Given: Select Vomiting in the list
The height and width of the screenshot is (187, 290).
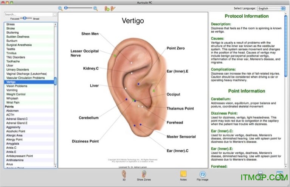Looking at the screenshot, I should click(29, 90).
